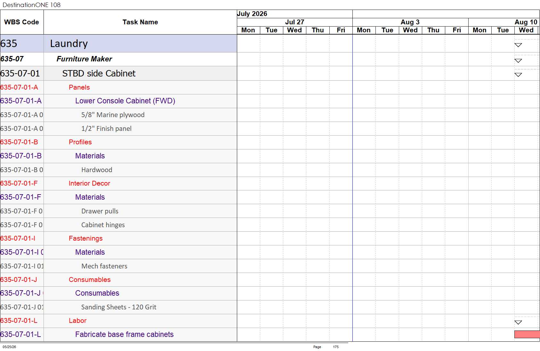The width and height of the screenshot is (540, 351).
Task: Click the WBS Code column header
Action: (22, 22)
